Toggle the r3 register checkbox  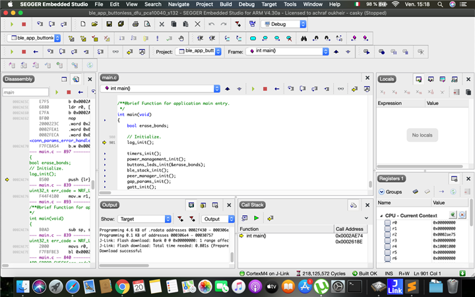(x=387, y=241)
